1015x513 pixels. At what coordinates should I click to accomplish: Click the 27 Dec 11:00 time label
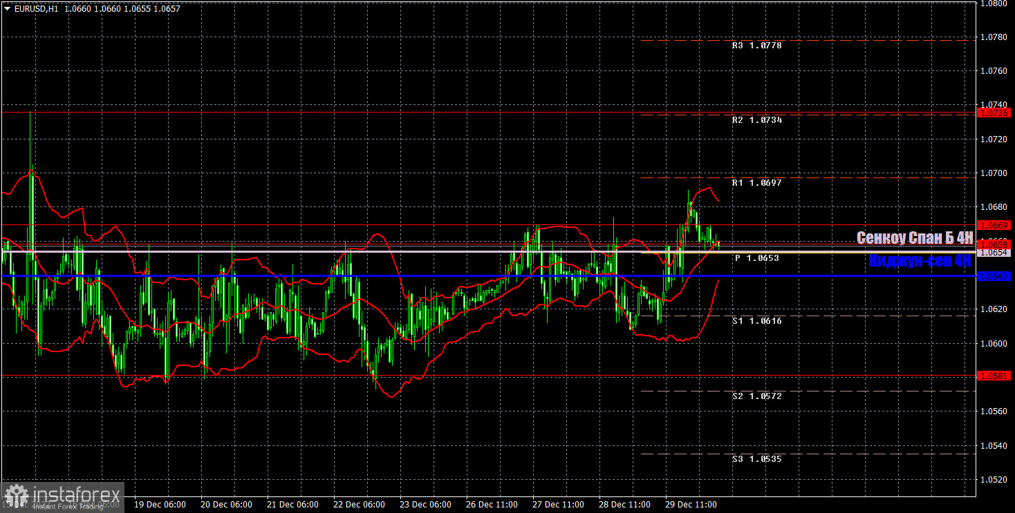559,505
